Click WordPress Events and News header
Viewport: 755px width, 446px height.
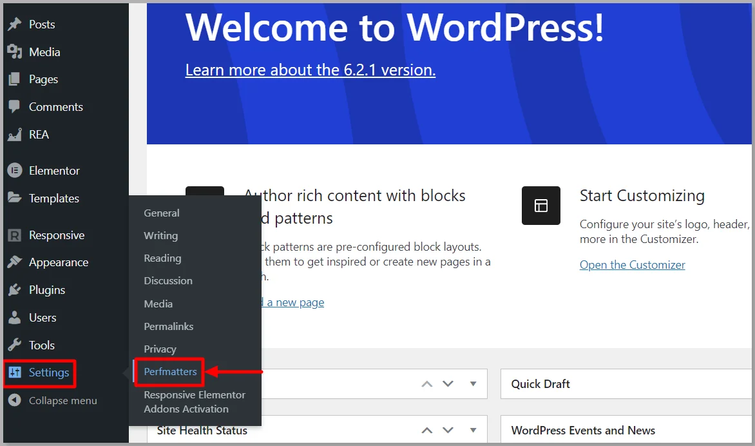tap(626, 429)
